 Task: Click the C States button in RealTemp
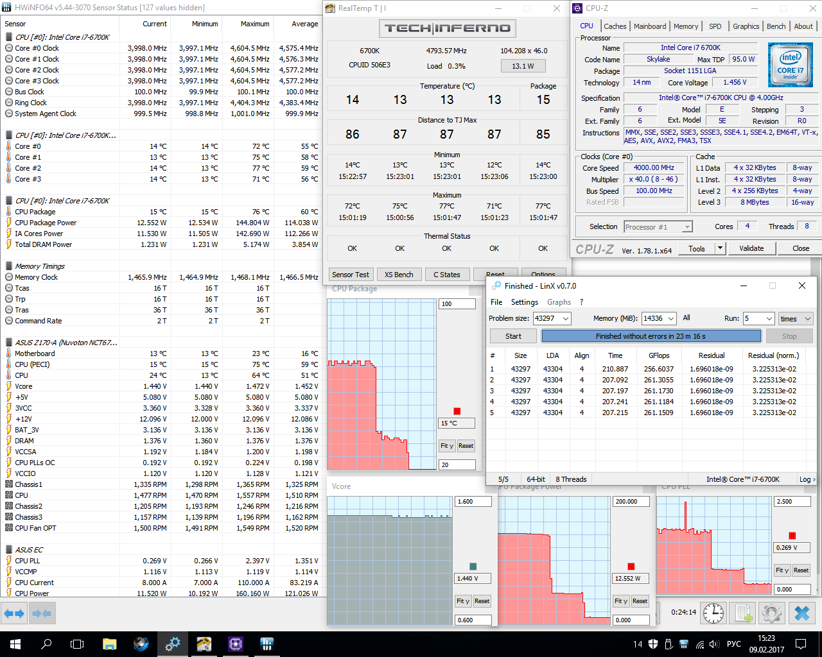[x=447, y=275]
